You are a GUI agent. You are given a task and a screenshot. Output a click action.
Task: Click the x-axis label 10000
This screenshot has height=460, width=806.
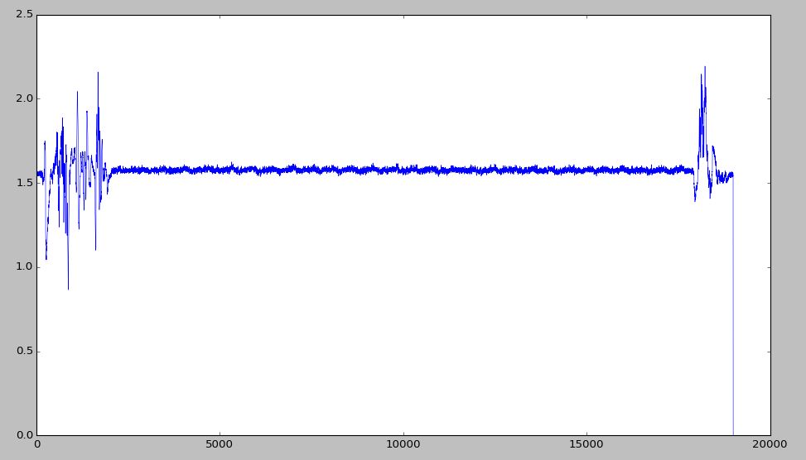coord(403,444)
